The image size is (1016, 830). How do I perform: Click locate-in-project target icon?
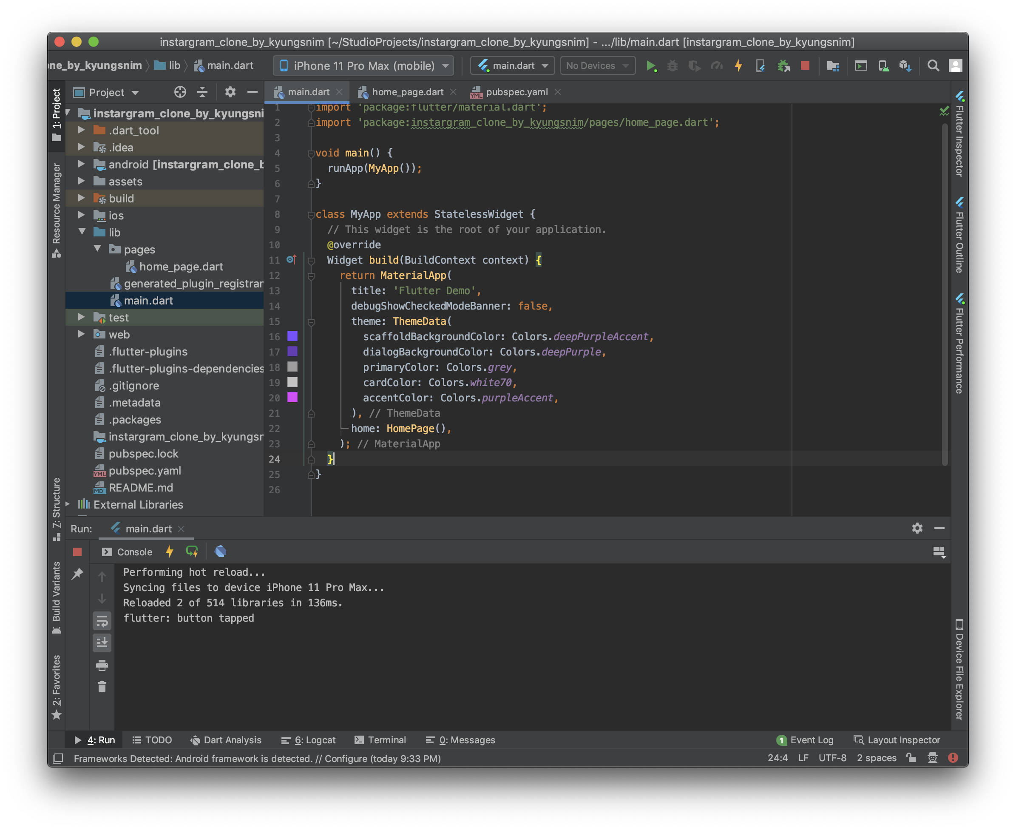coord(180,92)
